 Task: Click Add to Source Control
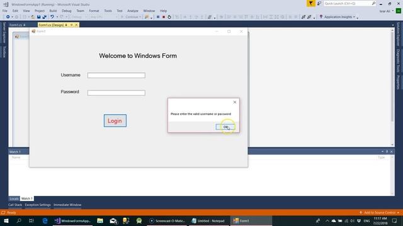point(380,212)
